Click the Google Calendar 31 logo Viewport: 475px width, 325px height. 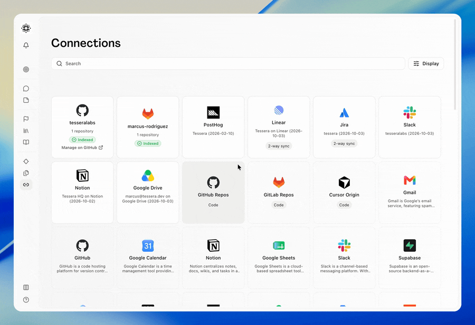click(x=148, y=246)
